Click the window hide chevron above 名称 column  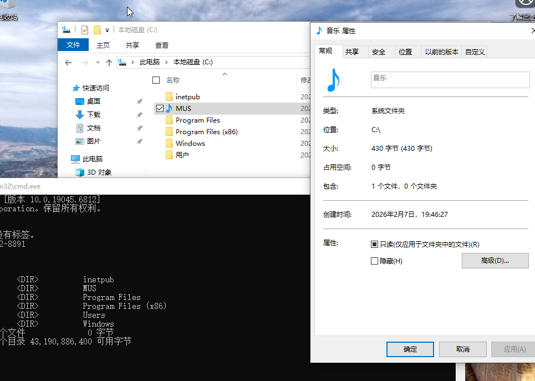coord(225,73)
